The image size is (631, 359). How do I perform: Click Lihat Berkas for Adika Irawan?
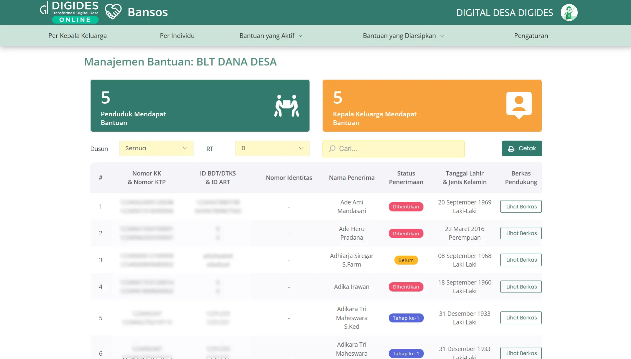click(521, 287)
